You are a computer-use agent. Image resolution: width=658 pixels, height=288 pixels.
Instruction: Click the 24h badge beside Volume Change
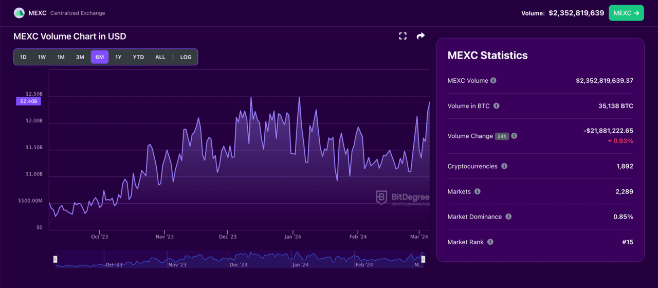[x=502, y=136]
